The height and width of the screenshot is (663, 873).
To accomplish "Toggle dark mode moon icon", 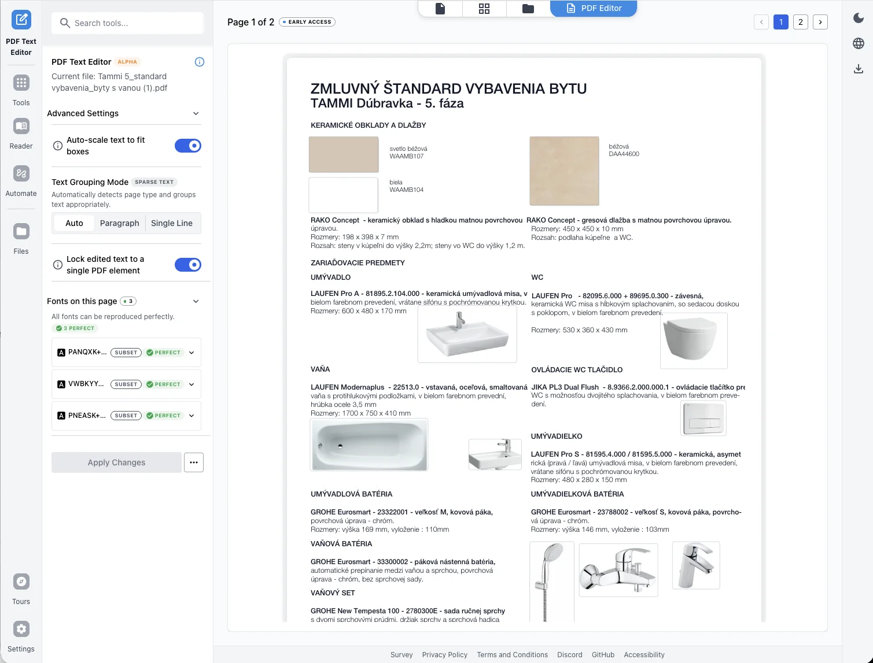I will (859, 18).
